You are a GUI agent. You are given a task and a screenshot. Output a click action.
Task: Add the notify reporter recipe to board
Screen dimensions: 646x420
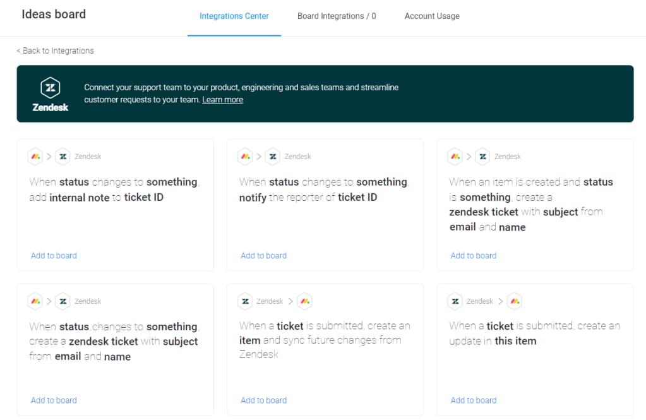click(x=263, y=255)
